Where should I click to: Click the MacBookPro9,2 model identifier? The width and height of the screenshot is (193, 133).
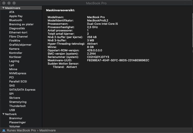coord(98,20)
